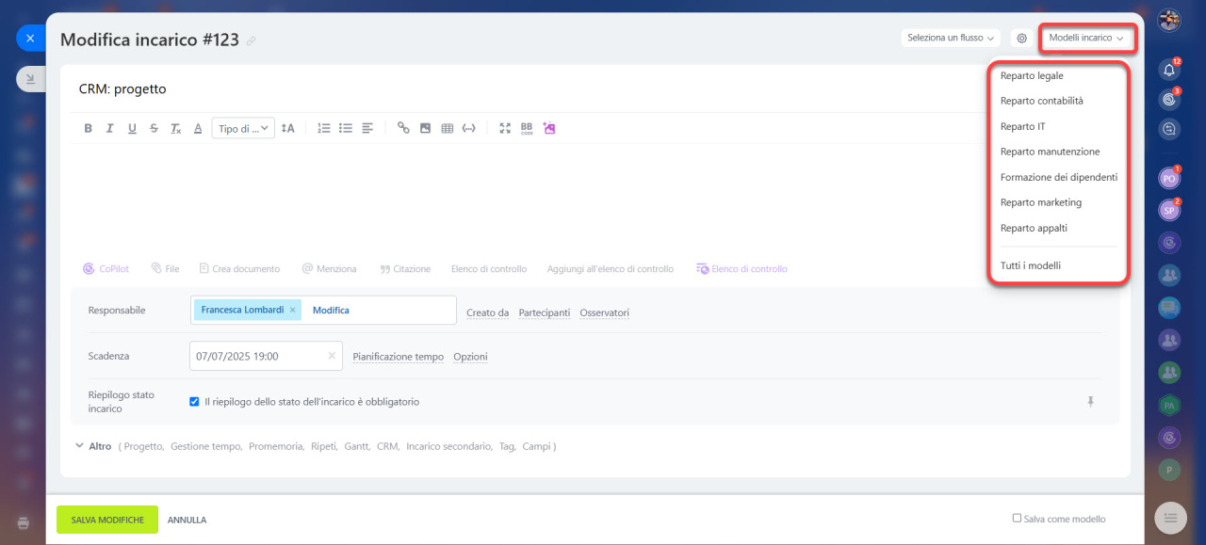1206x545 pixels.
Task: Switch the editor to fullscreen
Action: [505, 128]
